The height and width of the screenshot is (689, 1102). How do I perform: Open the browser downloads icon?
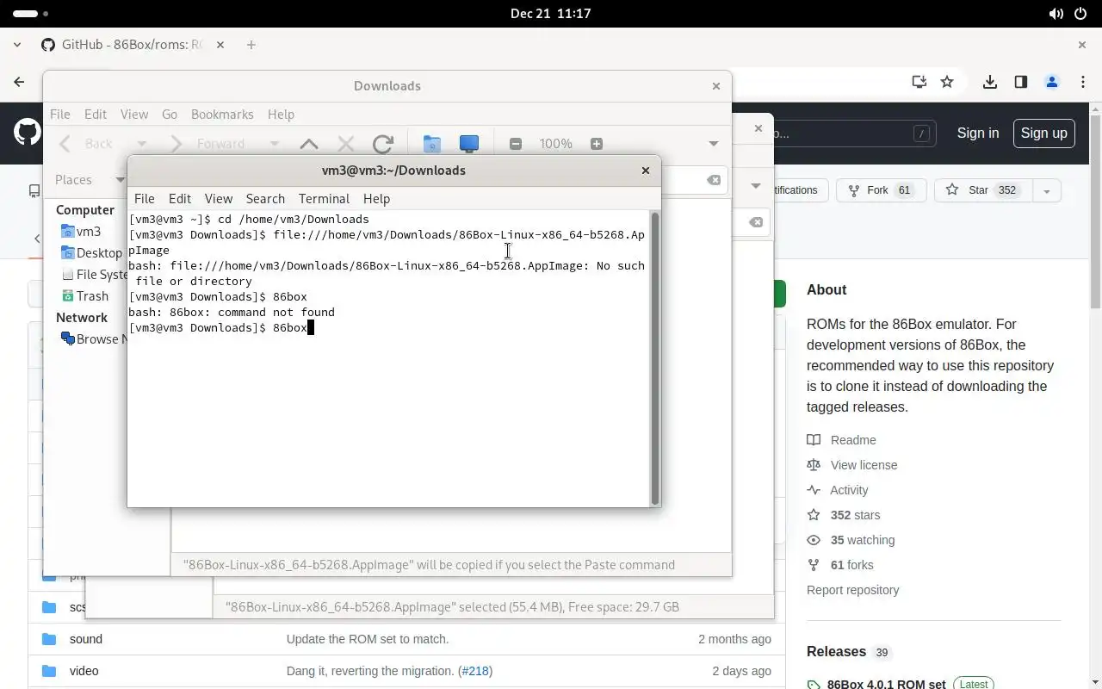(x=990, y=82)
